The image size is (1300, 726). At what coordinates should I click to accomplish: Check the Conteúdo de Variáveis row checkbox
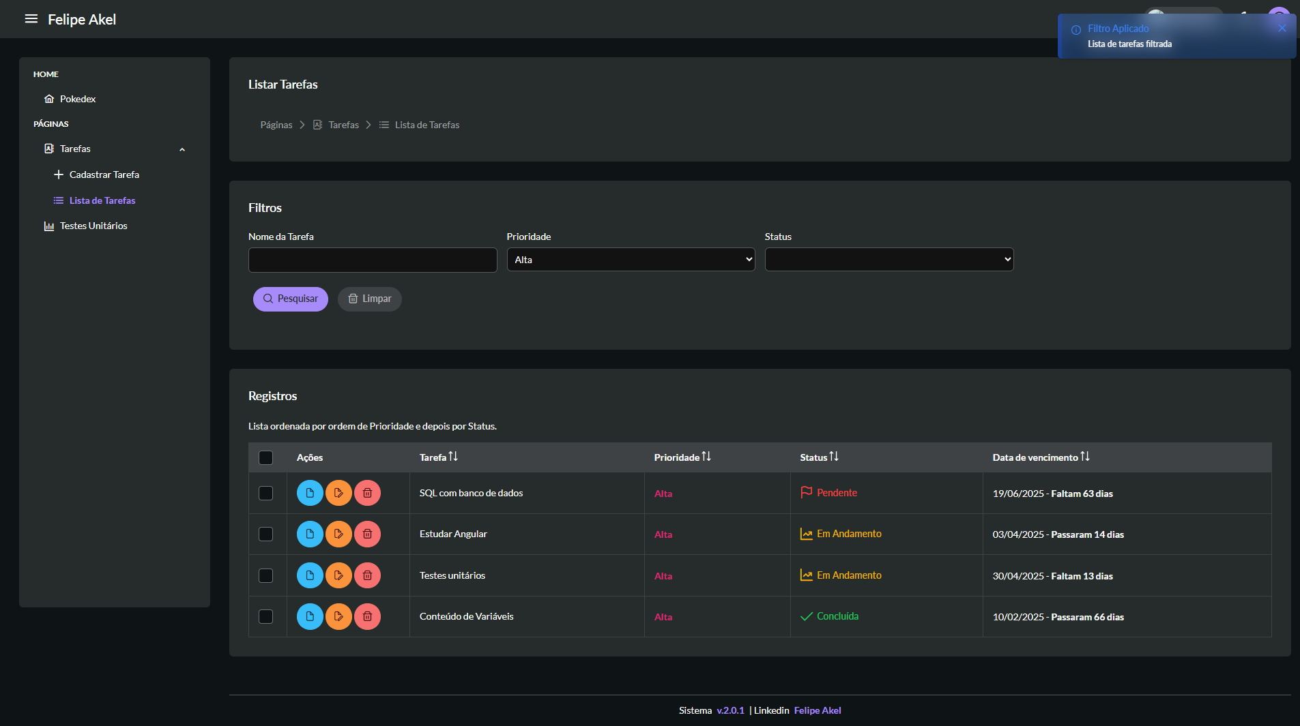point(266,616)
